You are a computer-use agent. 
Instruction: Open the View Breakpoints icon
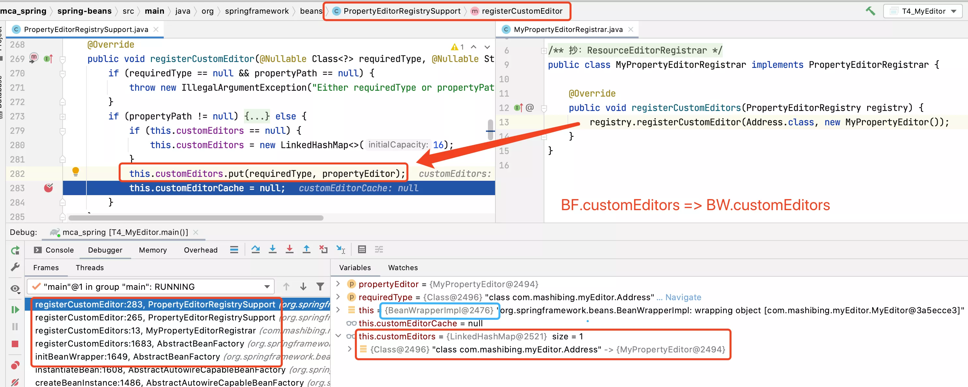click(15, 365)
